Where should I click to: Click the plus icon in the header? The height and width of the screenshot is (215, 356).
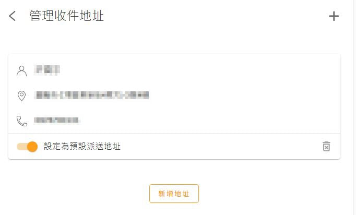tap(334, 16)
